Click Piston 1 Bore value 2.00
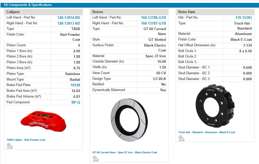 (x=77, y=51)
